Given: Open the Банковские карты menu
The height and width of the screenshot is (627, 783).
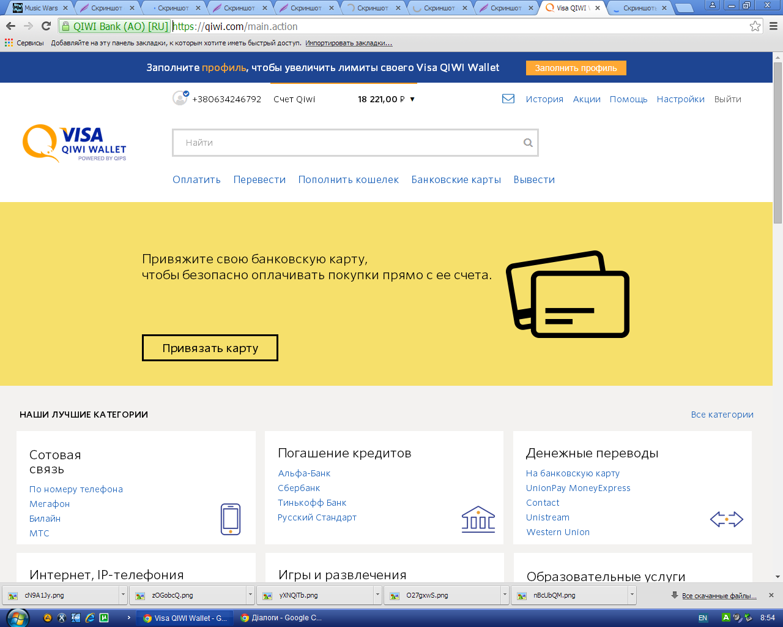Looking at the screenshot, I should pos(456,179).
